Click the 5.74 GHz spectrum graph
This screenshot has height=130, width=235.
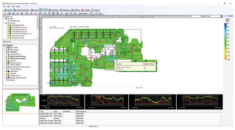[200, 102]
